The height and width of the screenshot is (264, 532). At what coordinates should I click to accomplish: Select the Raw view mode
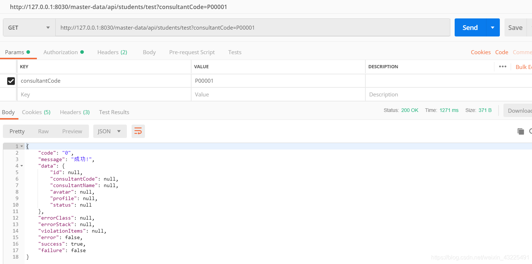(x=43, y=131)
